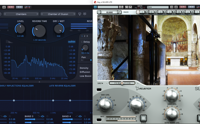Click the OUTPUT REVERB LEVEL knob

[172, 114]
